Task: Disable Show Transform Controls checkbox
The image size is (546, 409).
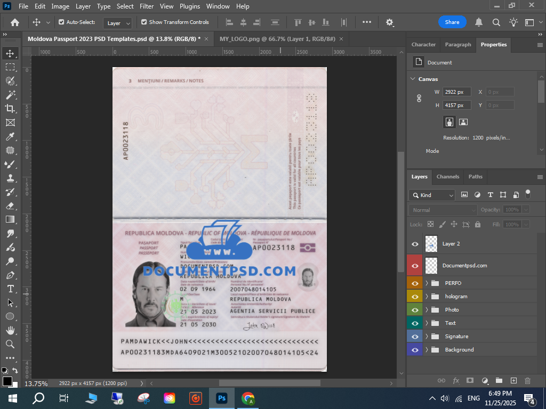Action: 144,22
